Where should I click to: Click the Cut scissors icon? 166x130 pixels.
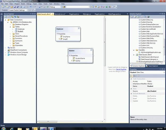click(x=21, y=7)
